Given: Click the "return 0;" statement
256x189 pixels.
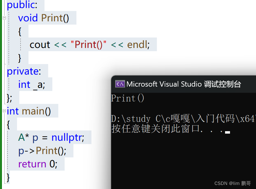Looking at the screenshot, I should pyautogui.click(x=38, y=164).
